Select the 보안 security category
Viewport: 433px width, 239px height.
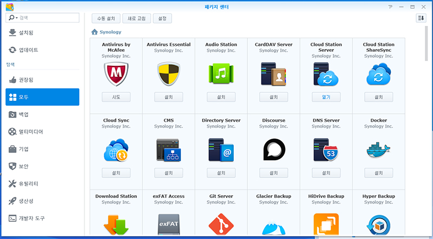42,166
